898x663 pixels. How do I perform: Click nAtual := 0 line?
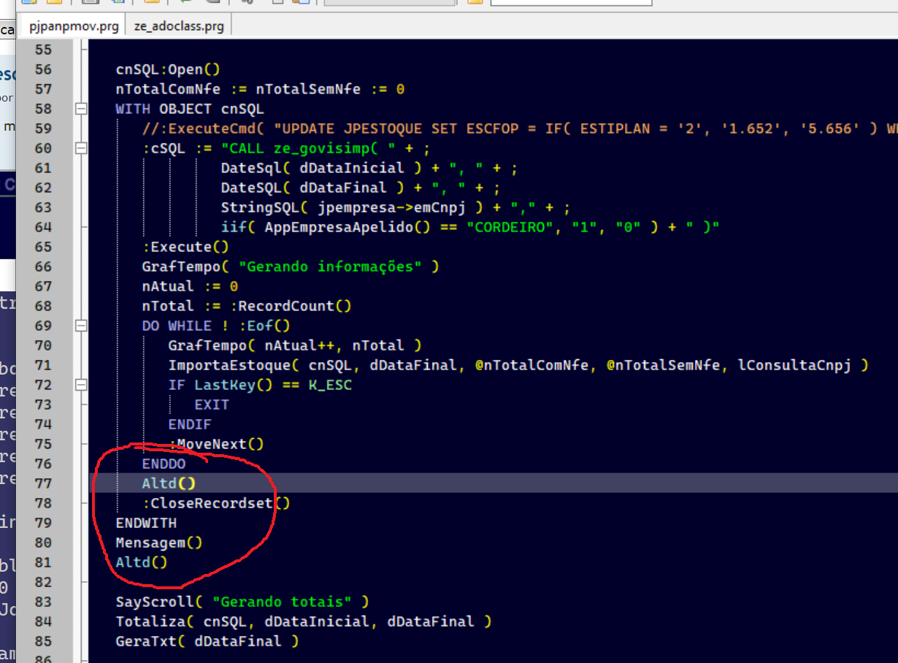pyautogui.click(x=190, y=286)
